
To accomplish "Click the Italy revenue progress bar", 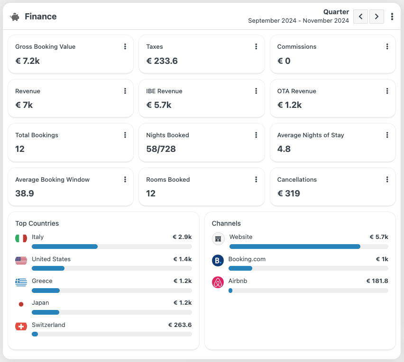I will (112, 247).
